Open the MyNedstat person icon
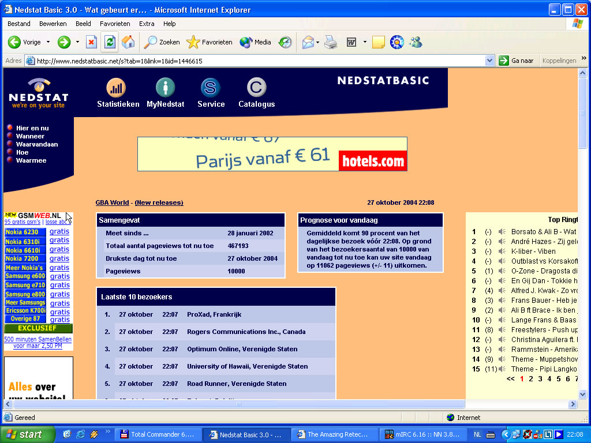Screen dimensions: 591x443 [x=166, y=88]
